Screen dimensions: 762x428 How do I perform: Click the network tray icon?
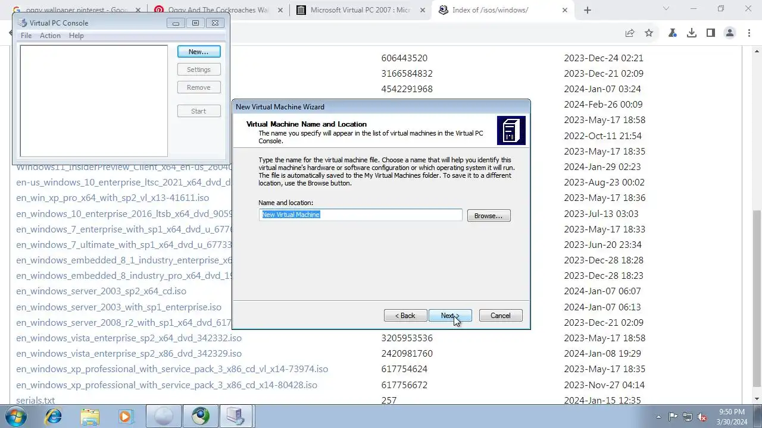pos(688,417)
